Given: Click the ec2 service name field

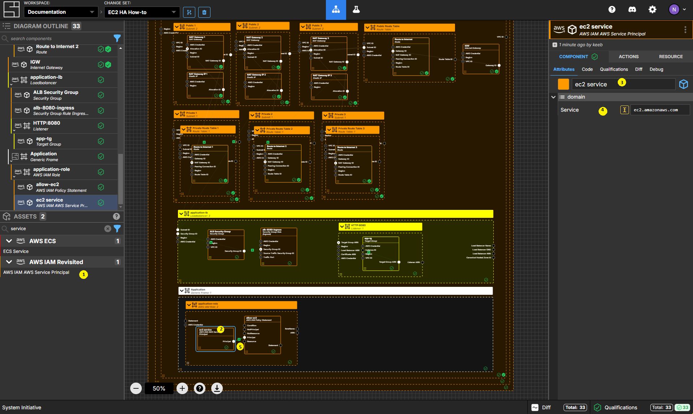Looking at the screenshot, I should 623,84.
